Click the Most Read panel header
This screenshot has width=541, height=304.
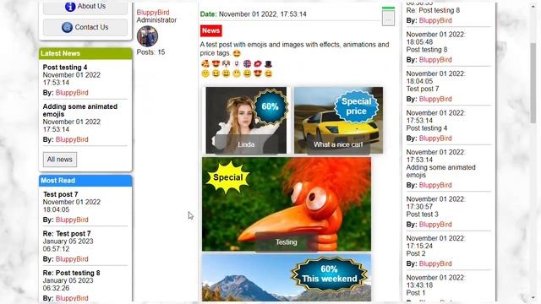[x=85, y=181]
